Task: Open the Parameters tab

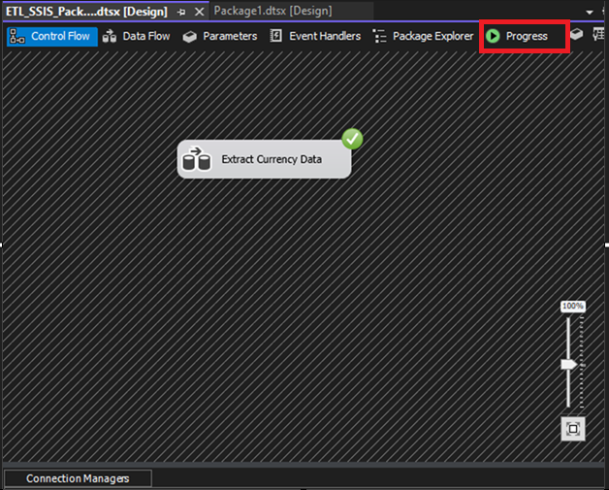Action: coord(220,36)
